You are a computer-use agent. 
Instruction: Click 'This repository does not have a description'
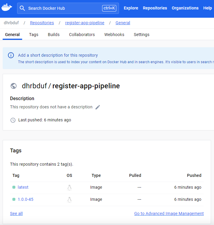51,107
